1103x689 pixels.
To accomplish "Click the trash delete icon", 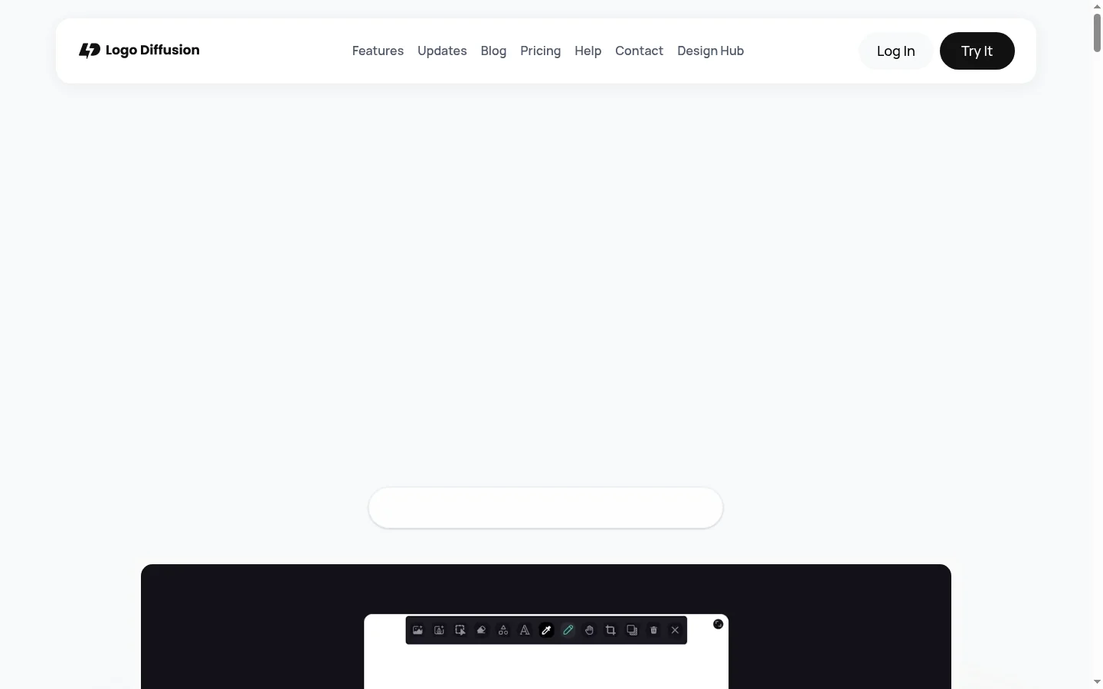I will click(x=653, y=630).
